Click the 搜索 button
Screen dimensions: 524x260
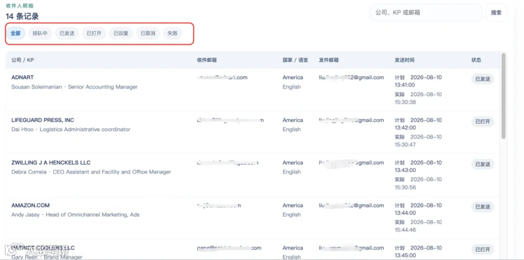click(x=496, y=13)
